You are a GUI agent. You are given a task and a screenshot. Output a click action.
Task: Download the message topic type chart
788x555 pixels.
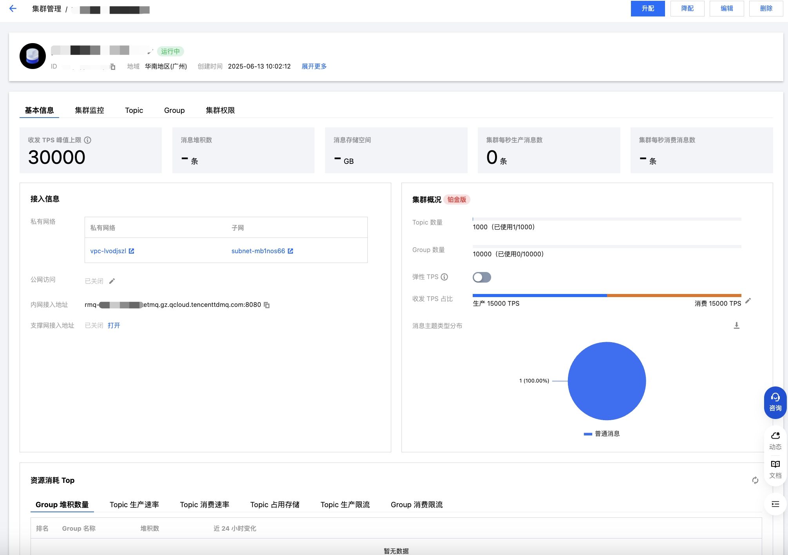click(736, 325)
